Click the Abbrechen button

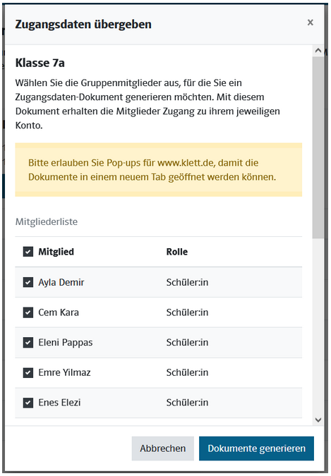(x=162, y=448)
